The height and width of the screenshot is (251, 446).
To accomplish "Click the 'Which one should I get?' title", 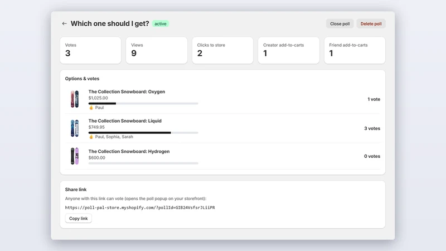I will 110,23.
